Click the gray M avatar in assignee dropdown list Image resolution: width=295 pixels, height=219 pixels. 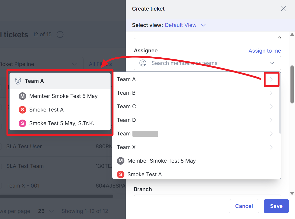click(x=121, y=161)
